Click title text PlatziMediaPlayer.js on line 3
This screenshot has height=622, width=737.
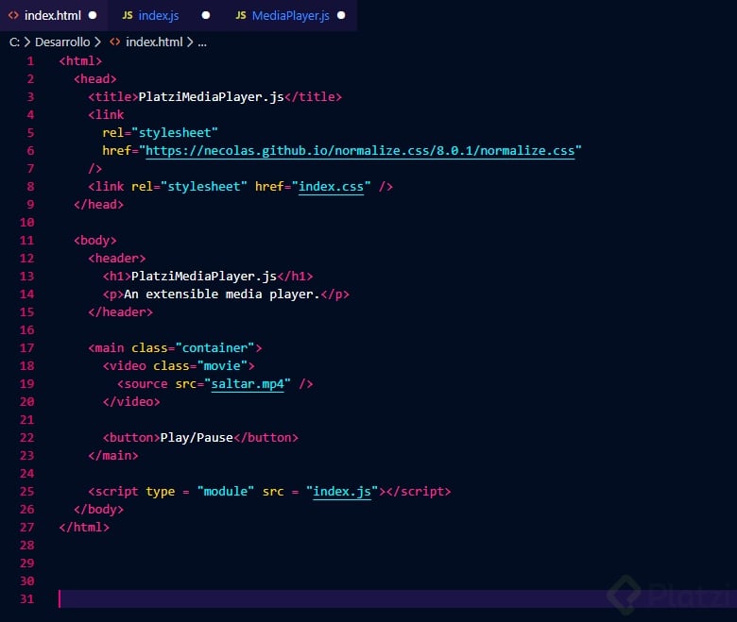pos(211,96)
